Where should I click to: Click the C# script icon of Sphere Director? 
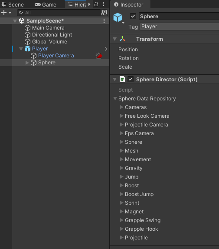(122, 79)
